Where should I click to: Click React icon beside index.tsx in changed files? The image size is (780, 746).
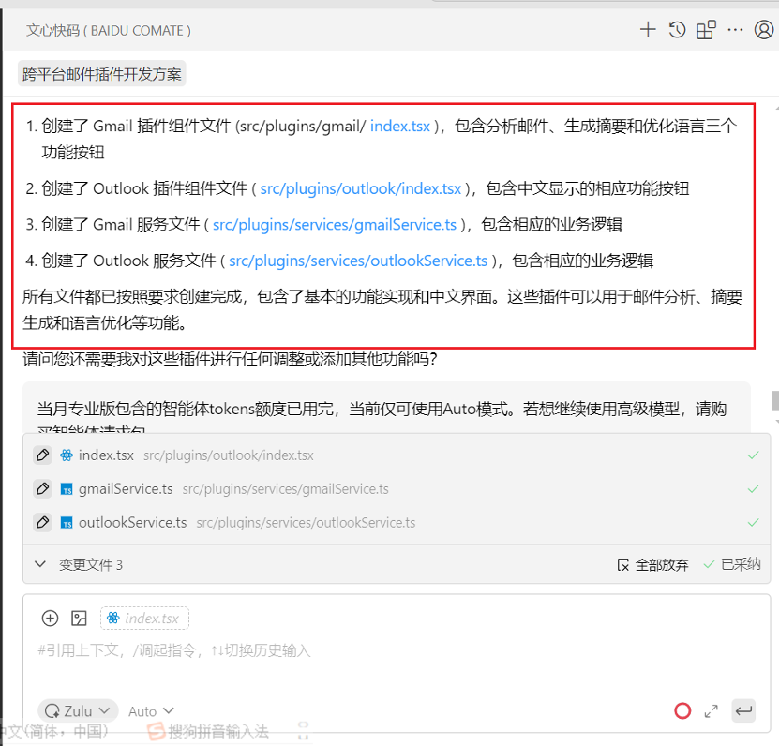click(x=67, y=455)
